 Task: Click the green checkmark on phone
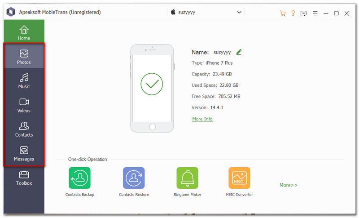click(152, 84)
